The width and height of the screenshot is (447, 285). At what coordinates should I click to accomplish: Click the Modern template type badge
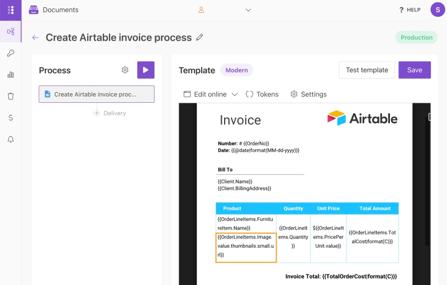236,70
